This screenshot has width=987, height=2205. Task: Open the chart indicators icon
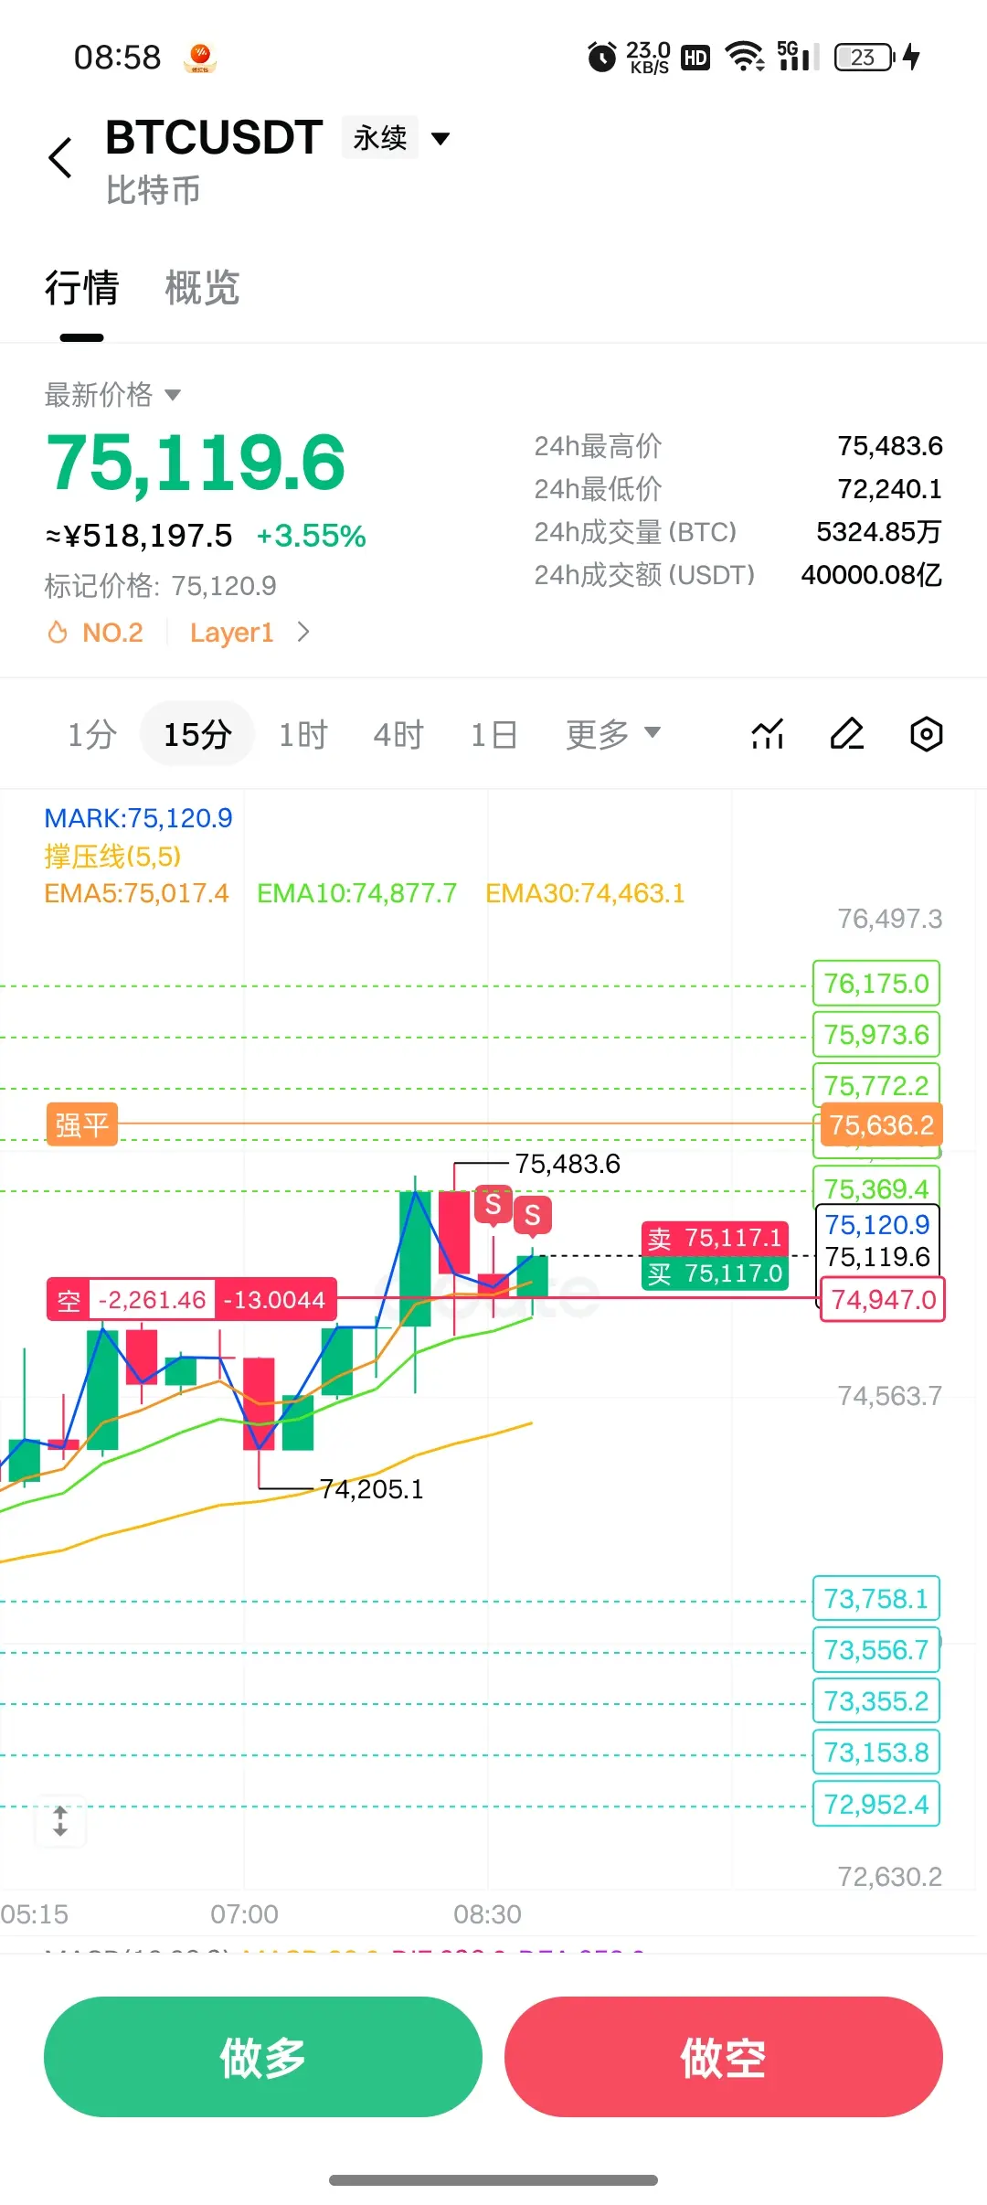(768, 734)
